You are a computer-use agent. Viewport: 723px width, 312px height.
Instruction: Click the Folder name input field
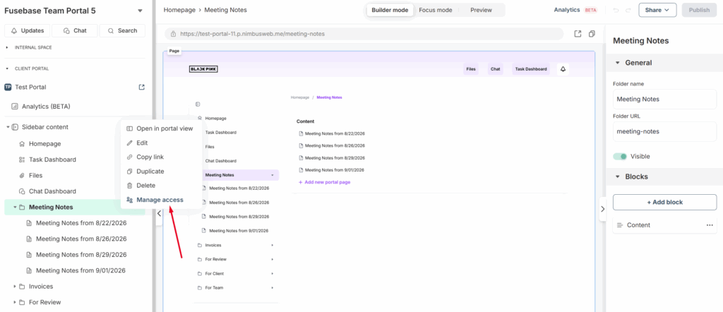point(664,100)
